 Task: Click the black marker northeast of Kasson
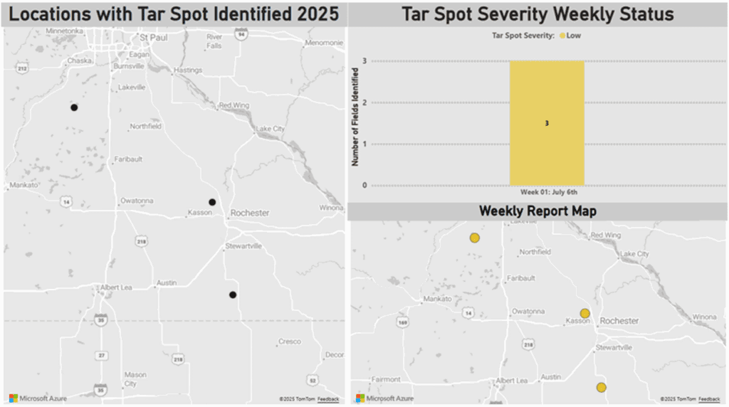click(212, 202)
